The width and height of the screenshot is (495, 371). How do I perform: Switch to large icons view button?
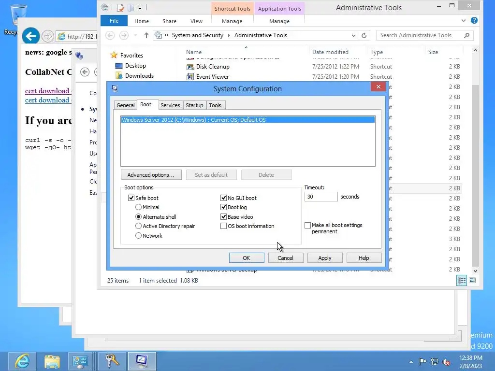[472, 281]
